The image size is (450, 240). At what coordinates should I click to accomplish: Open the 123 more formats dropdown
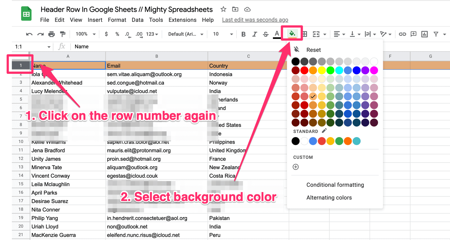152,34
